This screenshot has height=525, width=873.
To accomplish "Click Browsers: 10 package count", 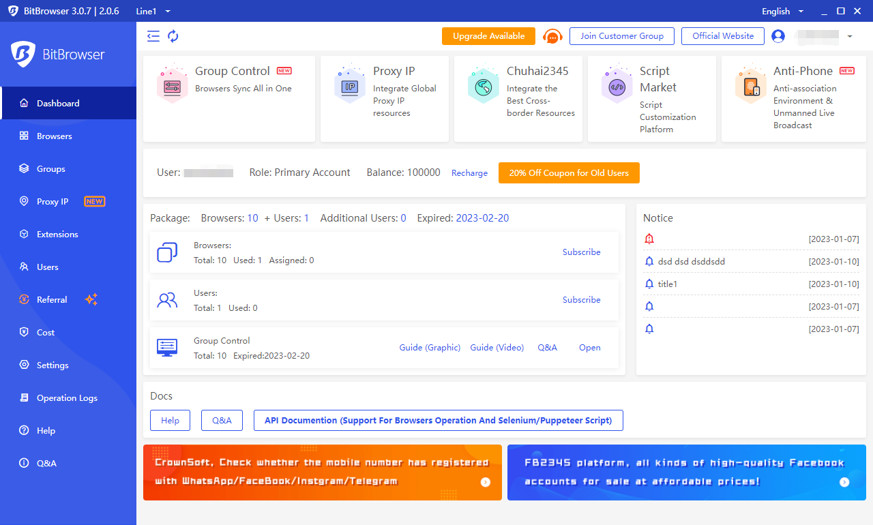I will coord(230,218).
